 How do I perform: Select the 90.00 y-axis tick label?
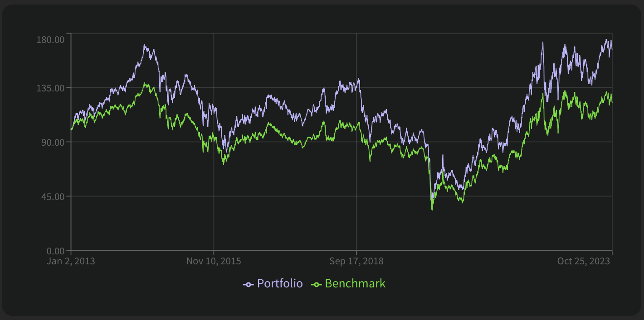[54, 142]
